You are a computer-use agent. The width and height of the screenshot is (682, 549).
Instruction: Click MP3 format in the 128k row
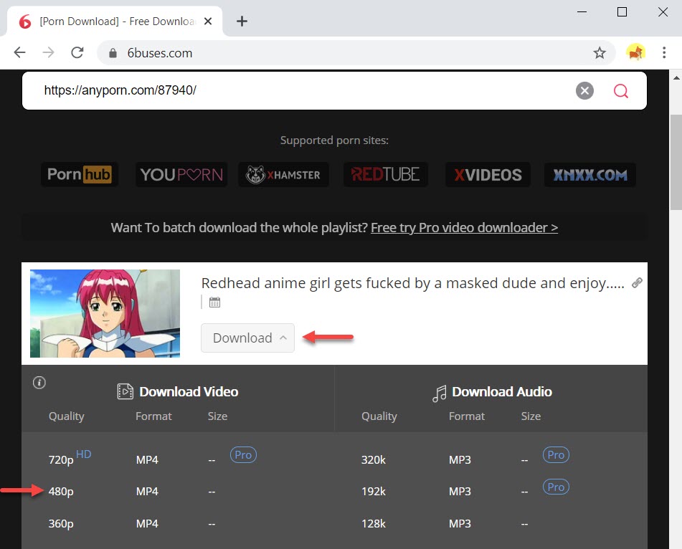(x=460, y=524)
